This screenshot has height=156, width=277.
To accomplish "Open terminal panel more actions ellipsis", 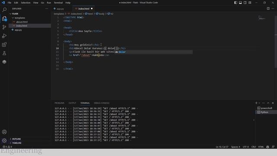I will click(x=264, y=103).
